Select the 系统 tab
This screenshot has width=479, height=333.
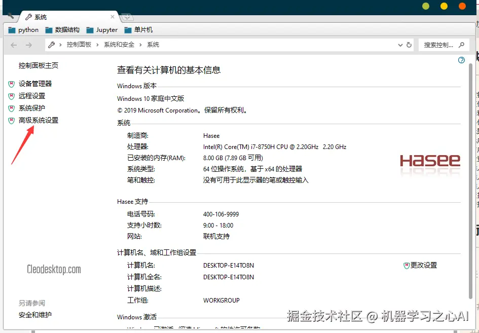click(x=69, y=17)
